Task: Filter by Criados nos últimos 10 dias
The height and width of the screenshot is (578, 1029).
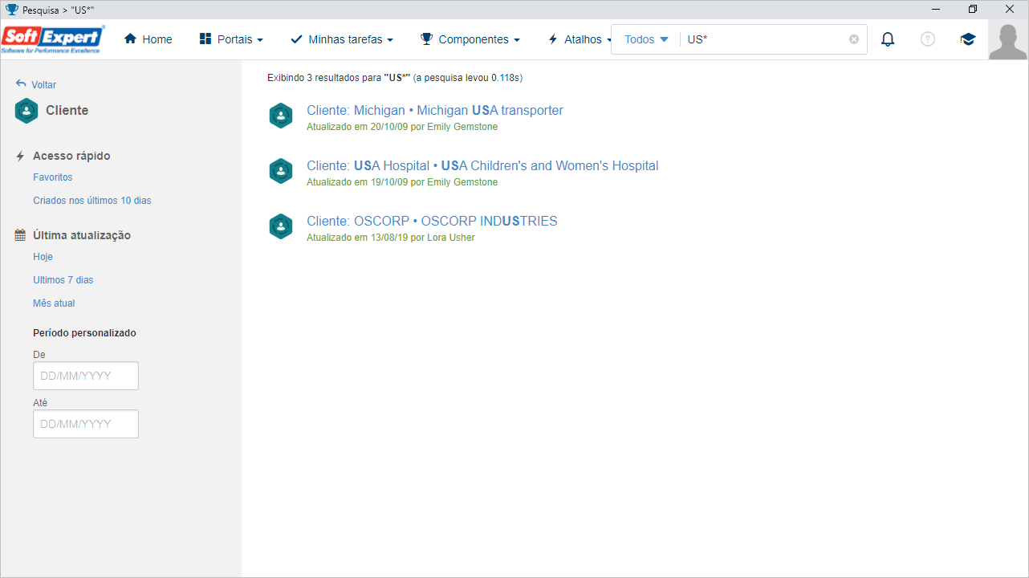Action: pos(92,201)
